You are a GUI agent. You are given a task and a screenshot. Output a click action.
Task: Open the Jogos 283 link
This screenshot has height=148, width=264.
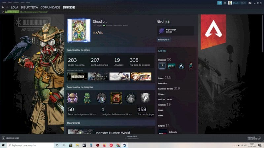pyautogui.click(x=164, y=78)
